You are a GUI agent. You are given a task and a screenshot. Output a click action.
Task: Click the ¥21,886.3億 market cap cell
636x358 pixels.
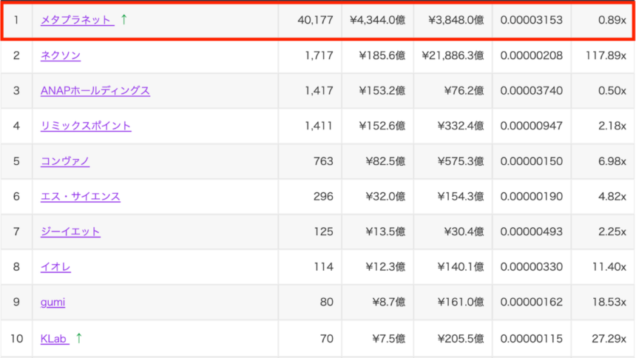click(x=453, y=55)
